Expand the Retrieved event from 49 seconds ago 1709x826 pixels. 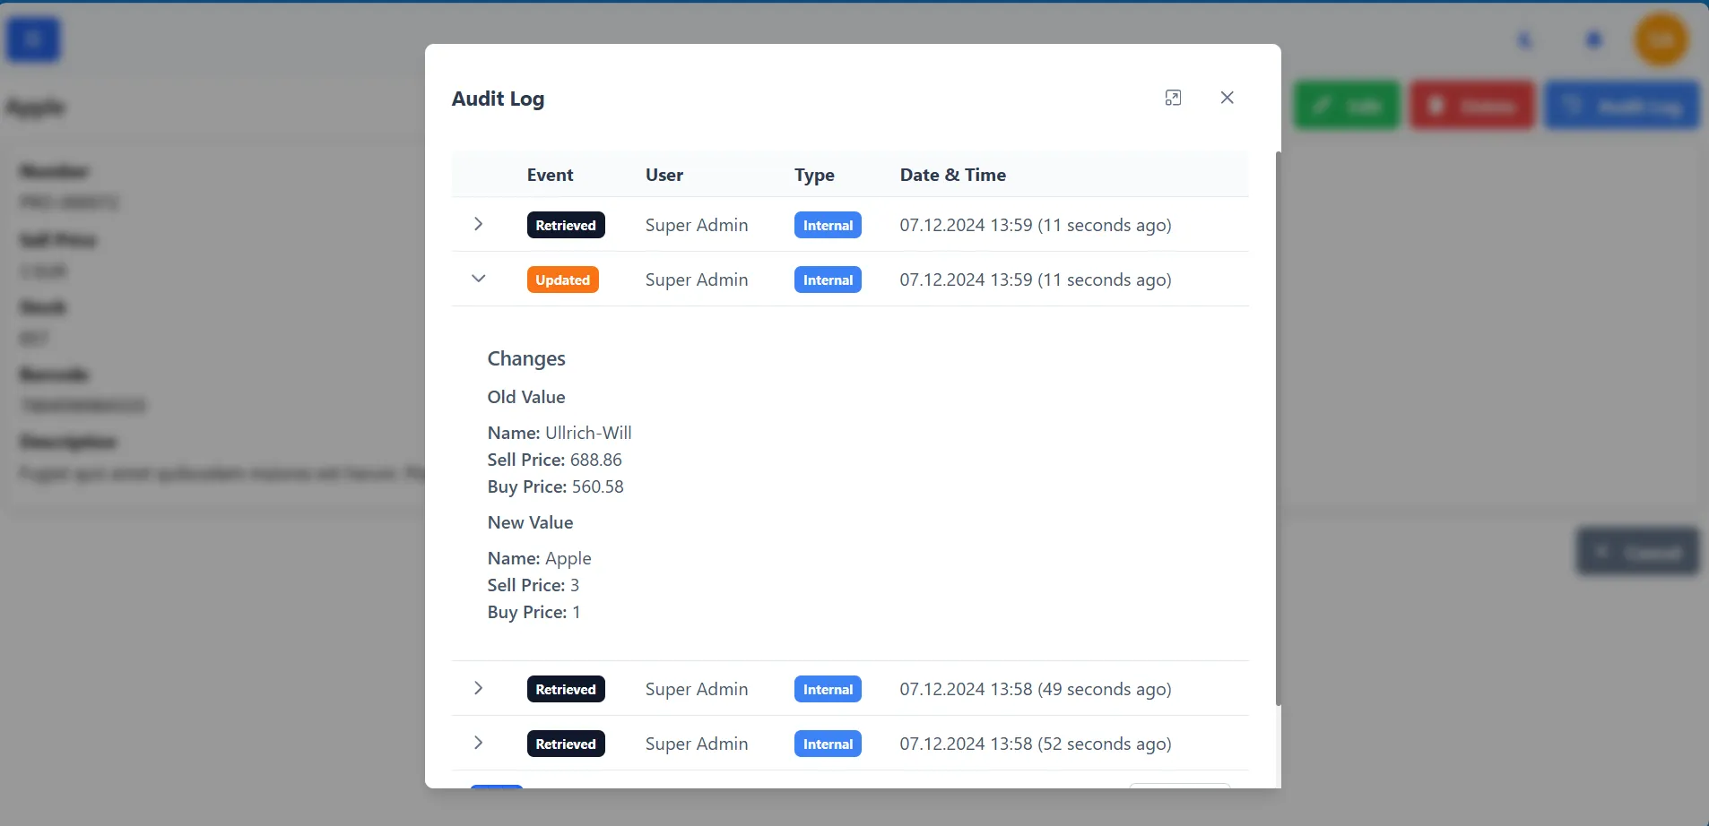(x=478, y=688)
